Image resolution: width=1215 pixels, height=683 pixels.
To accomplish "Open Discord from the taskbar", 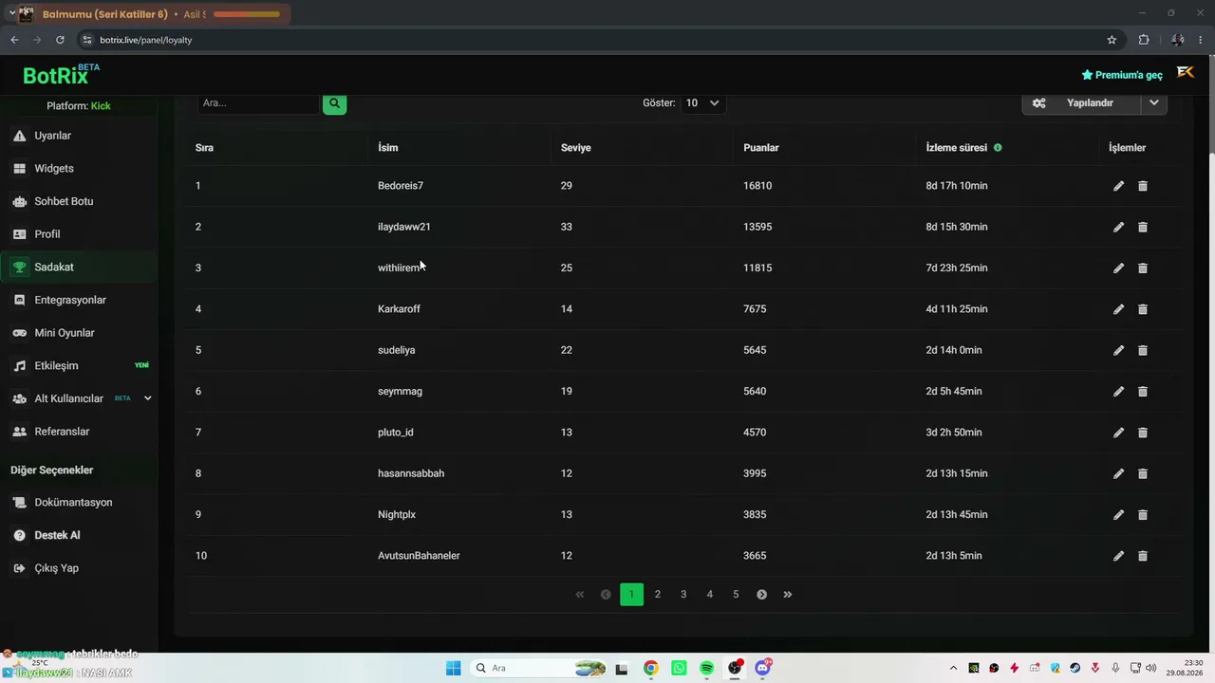I will [x=763, y=668].
